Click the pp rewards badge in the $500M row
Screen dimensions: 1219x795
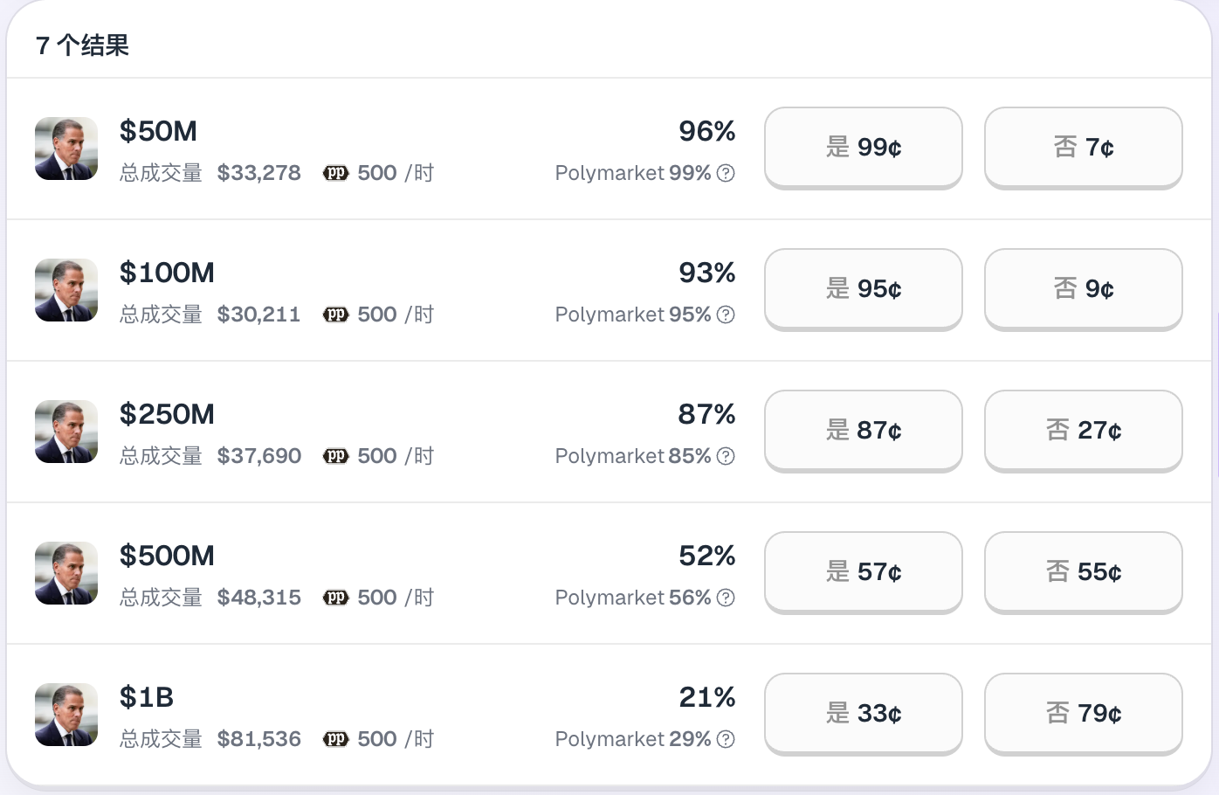tap(336, 598)
